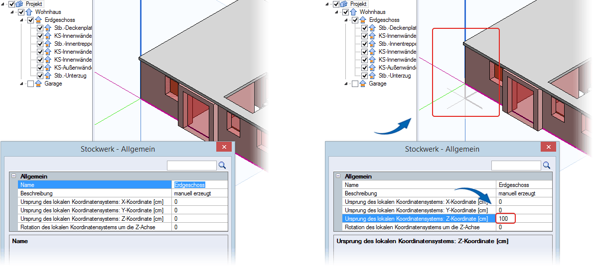This screenshot has height=267, width=597.
Task: Uncheck Stb.-Innentreppe checkbox in right tree
Action: pyautogui.click(x=364, y=44)
